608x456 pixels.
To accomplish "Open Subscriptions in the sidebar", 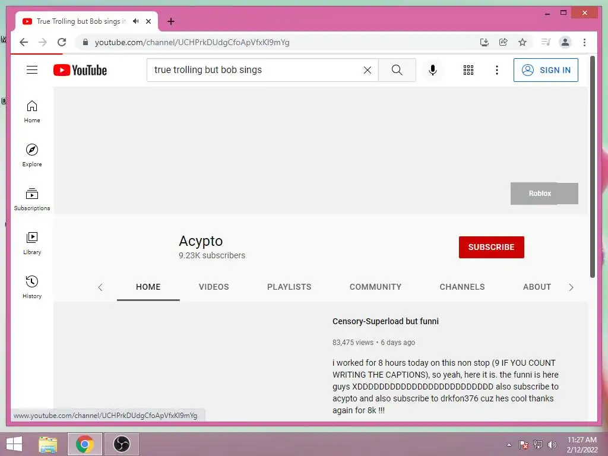I will [x=32, y=199].
